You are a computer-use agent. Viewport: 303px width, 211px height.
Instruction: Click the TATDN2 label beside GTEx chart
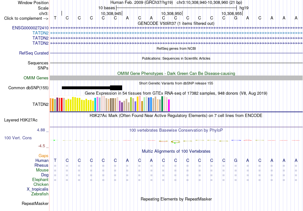41,105
